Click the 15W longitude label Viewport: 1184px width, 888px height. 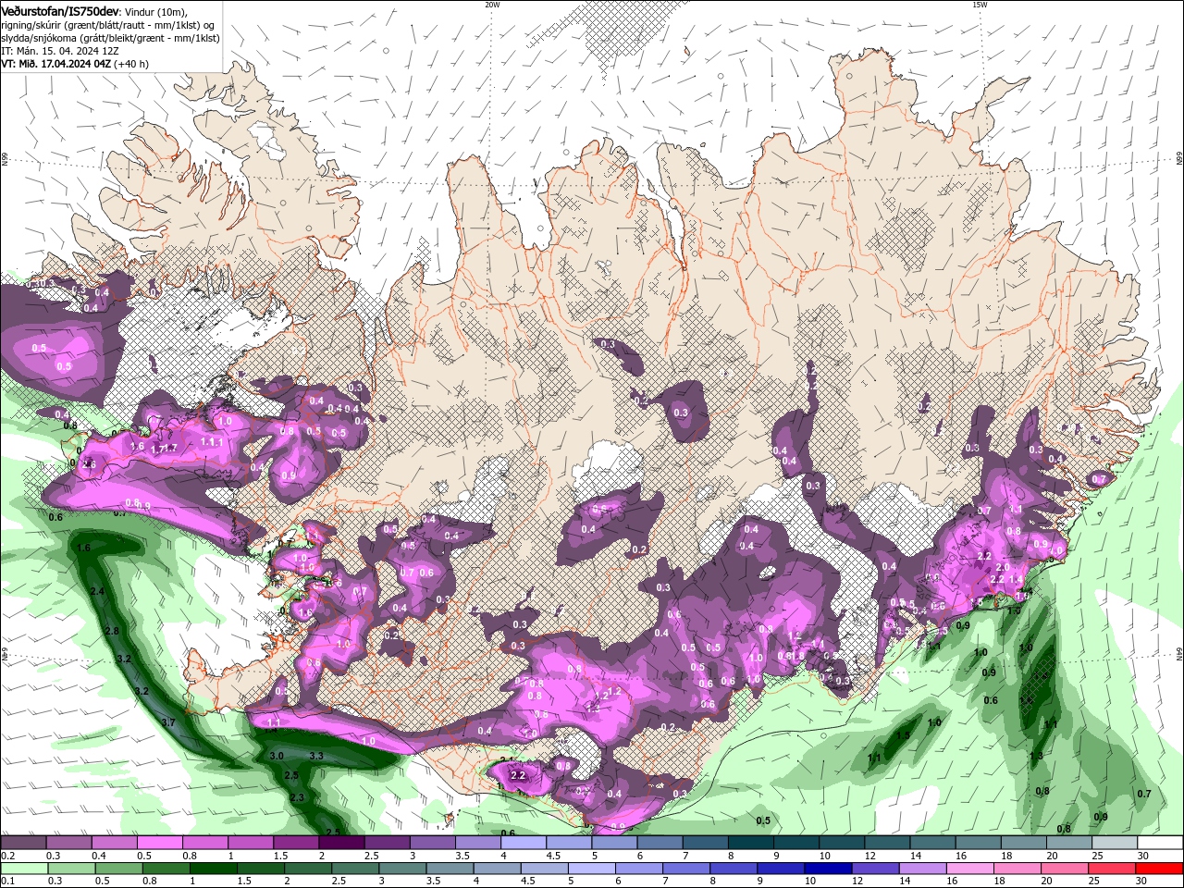tap(980, 4)
